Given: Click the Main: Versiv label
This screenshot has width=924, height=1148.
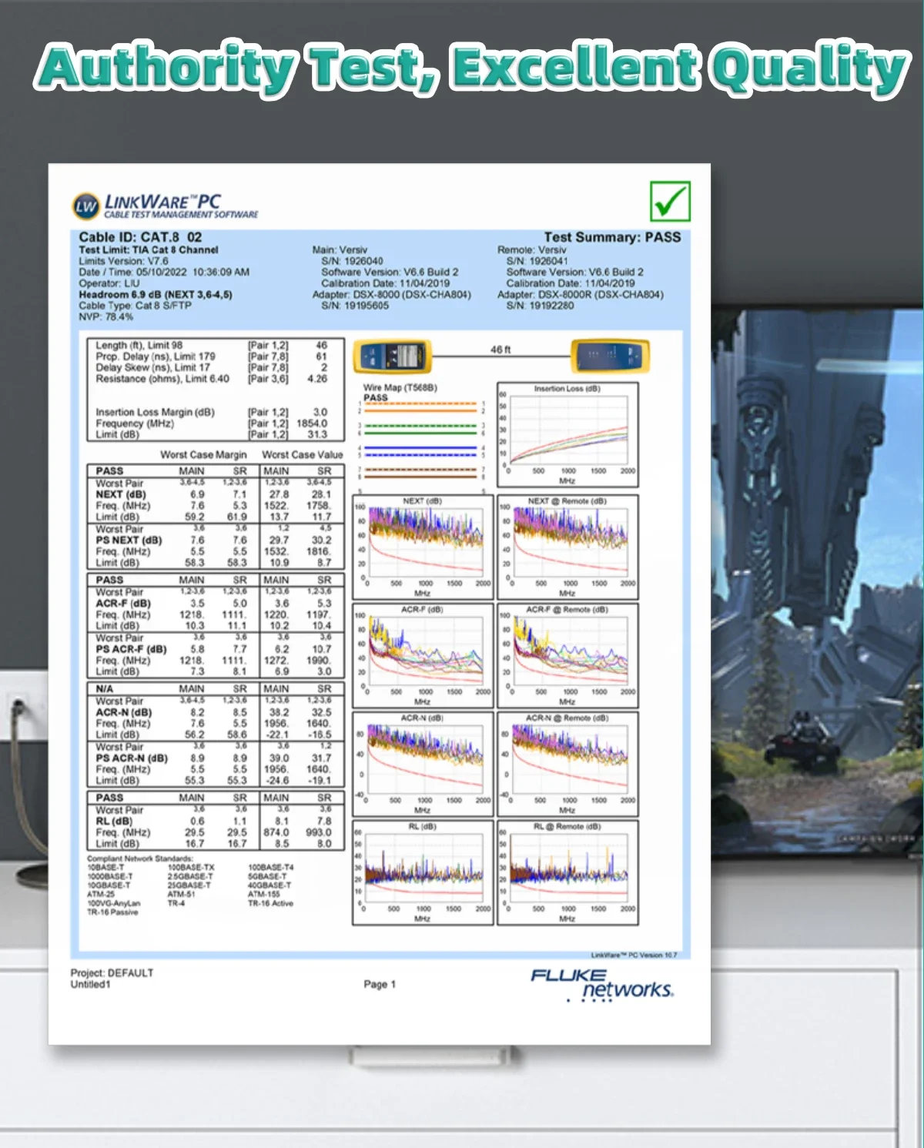Looking at the screenshot, I should tap(340, 249).
